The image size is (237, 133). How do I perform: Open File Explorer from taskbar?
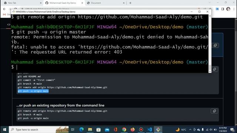point(90,130)
